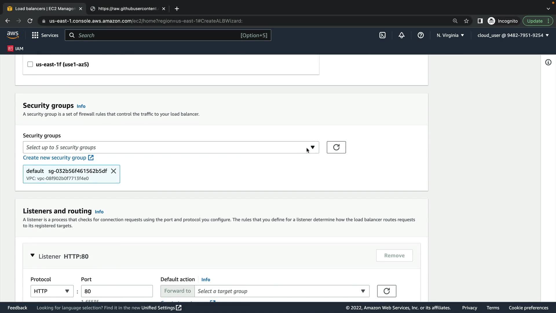
Task: Open the notifications bell
Action: [x=401, y=35]
